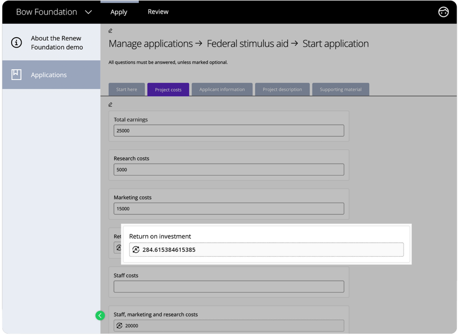This screenshot has width=458, height=336.
Task: Click the bookmark icon beside Applications
Action: coord(16,74)
